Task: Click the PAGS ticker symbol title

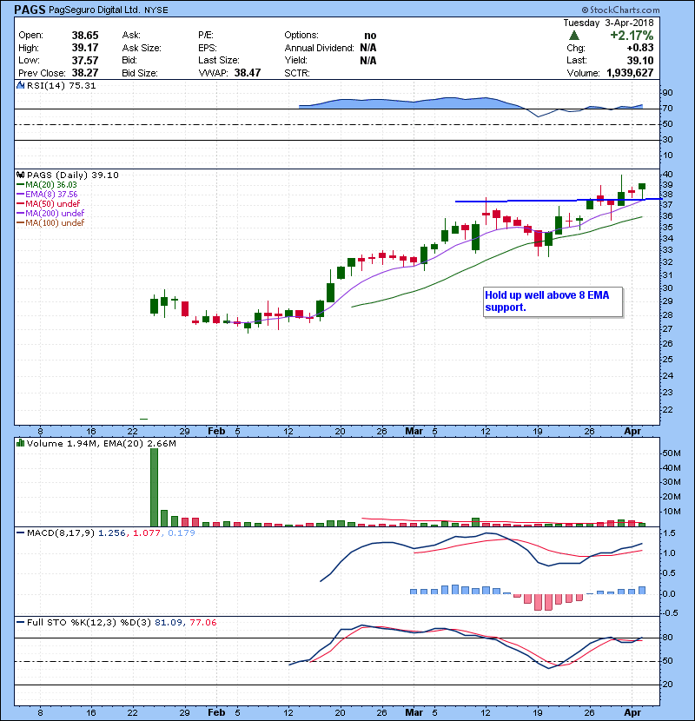Action: [x=30, y=10]
